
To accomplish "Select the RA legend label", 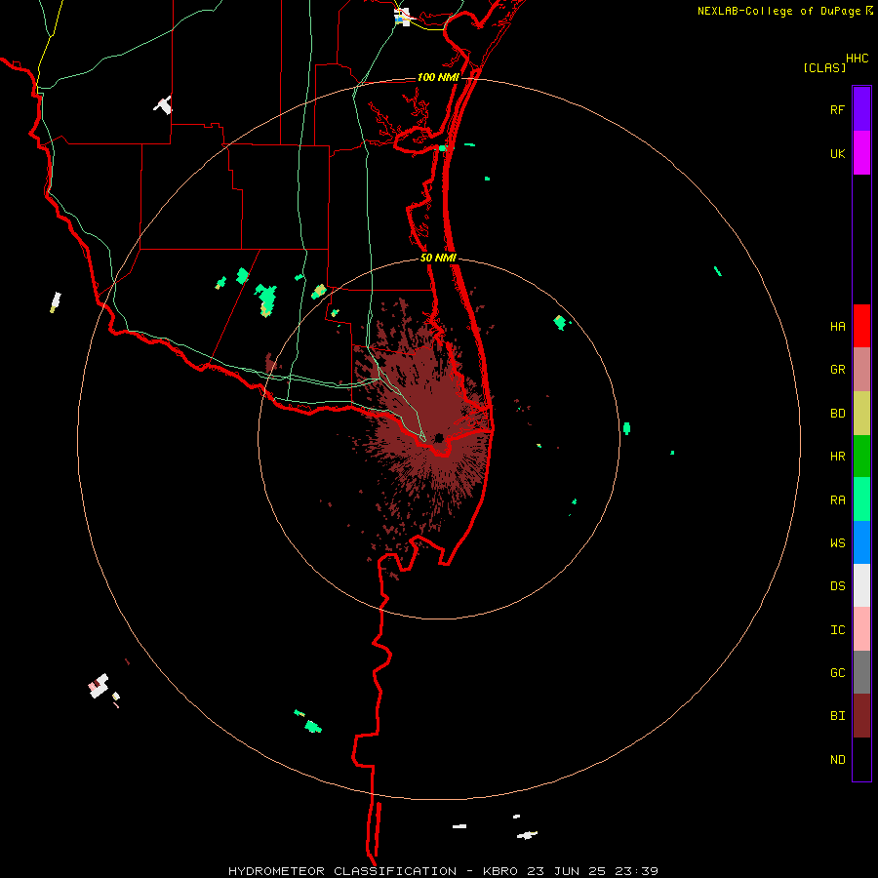I will [x=837, y=500].
